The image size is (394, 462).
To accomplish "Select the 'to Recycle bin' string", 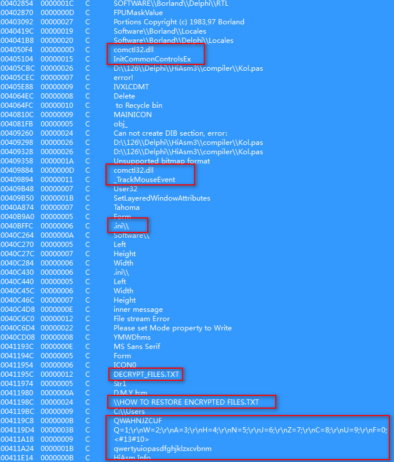I will coord(139,106).
